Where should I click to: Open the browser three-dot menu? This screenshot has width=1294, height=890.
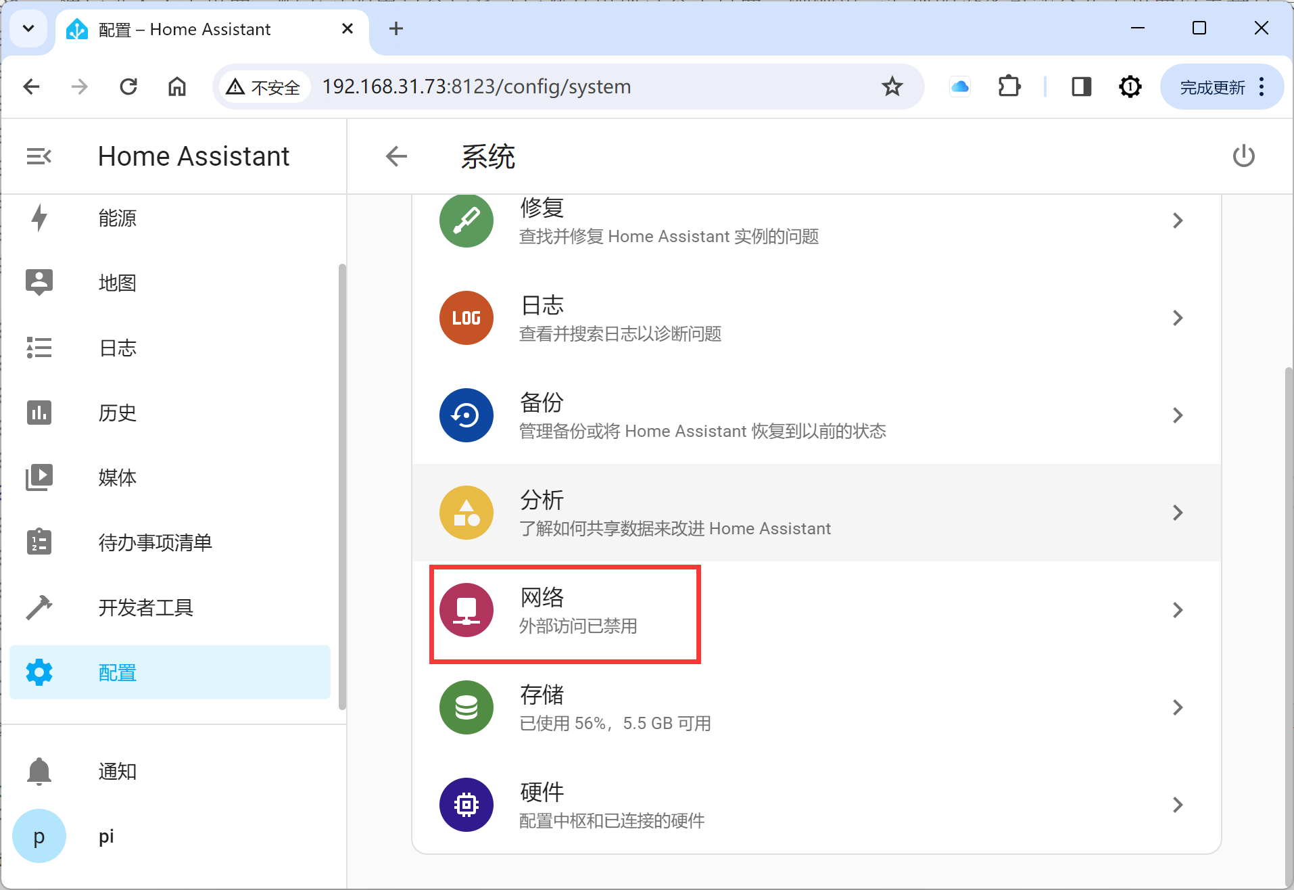coord(1262,87)
